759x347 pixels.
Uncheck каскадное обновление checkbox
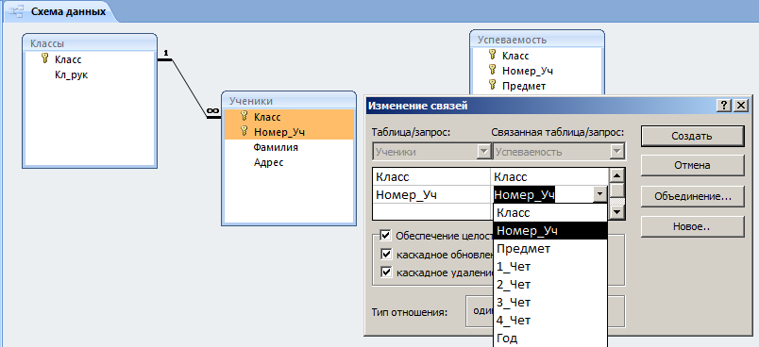pos(386,255)
